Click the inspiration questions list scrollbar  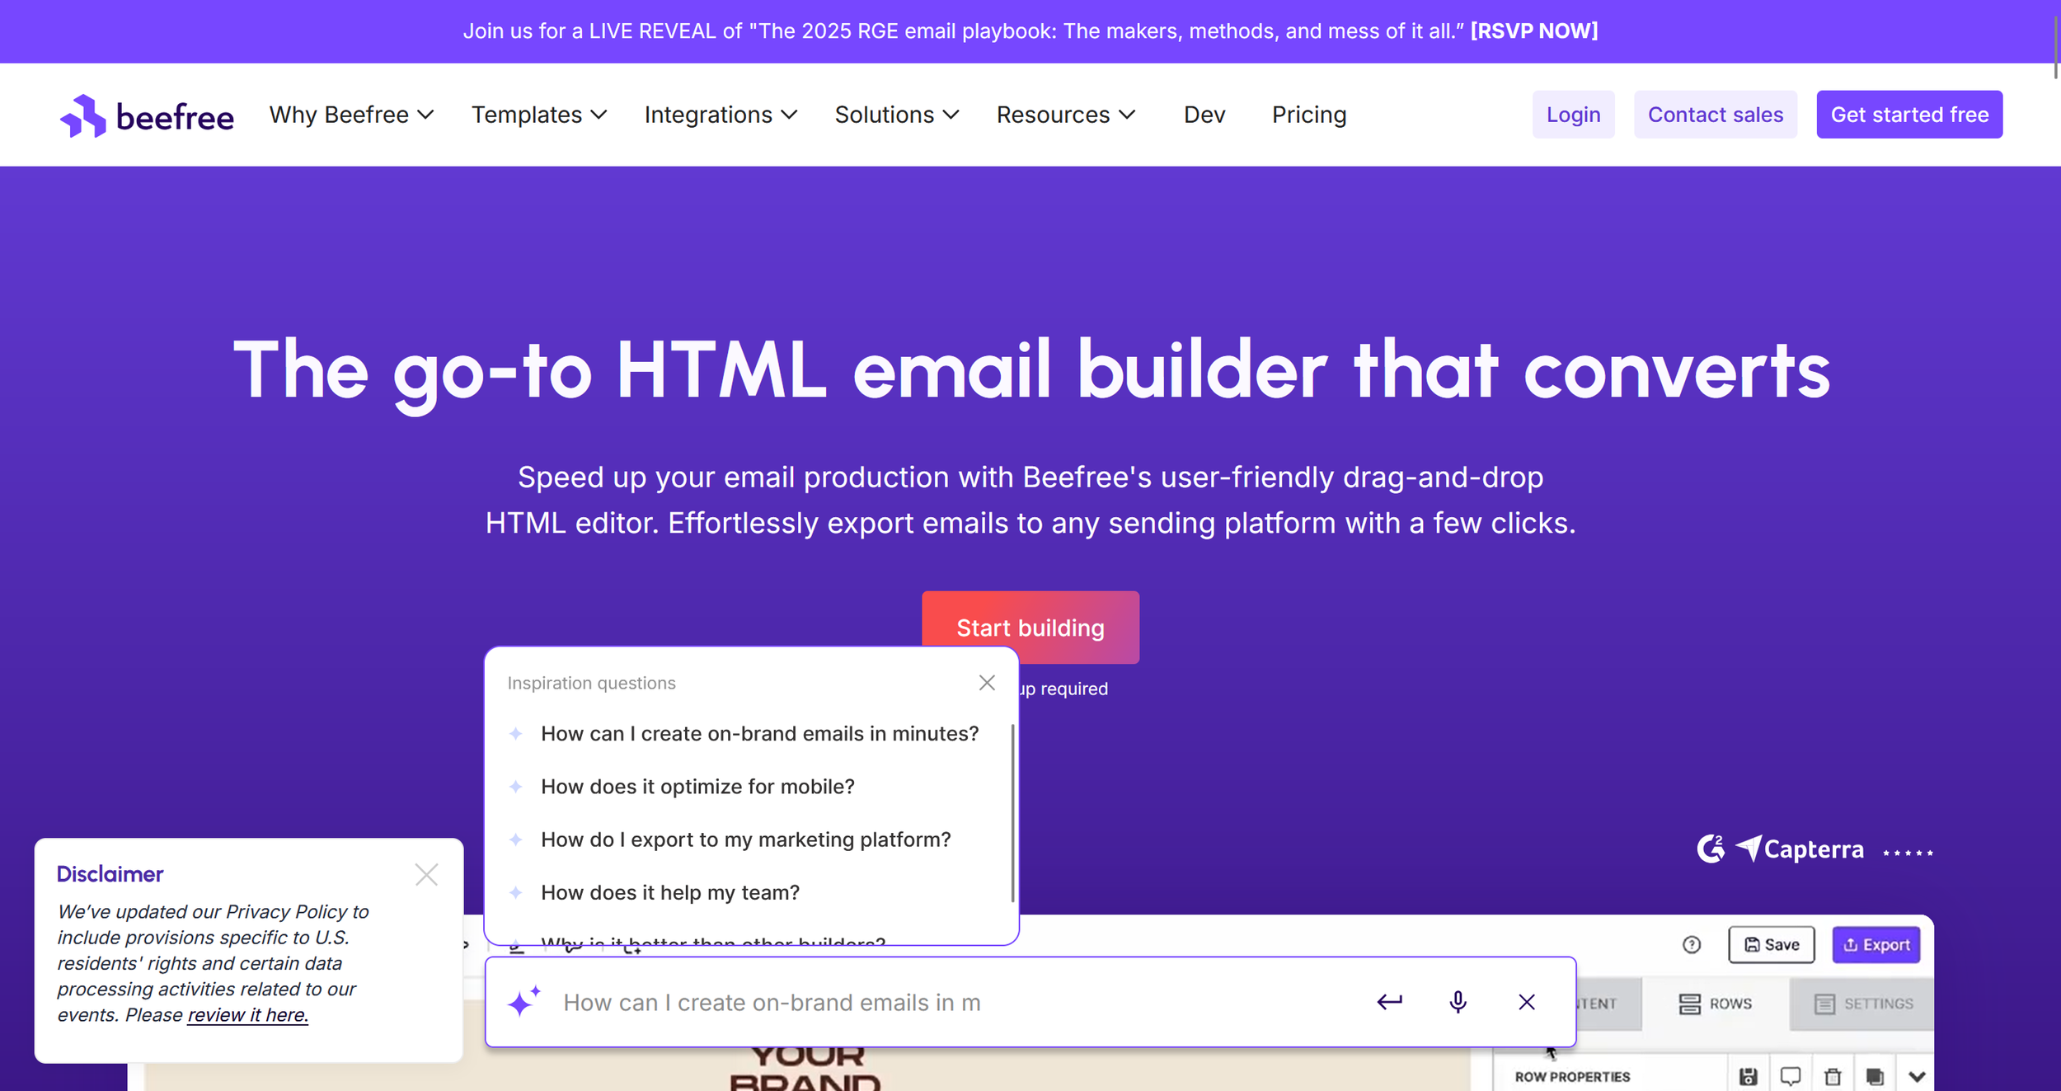point(1012,812)
